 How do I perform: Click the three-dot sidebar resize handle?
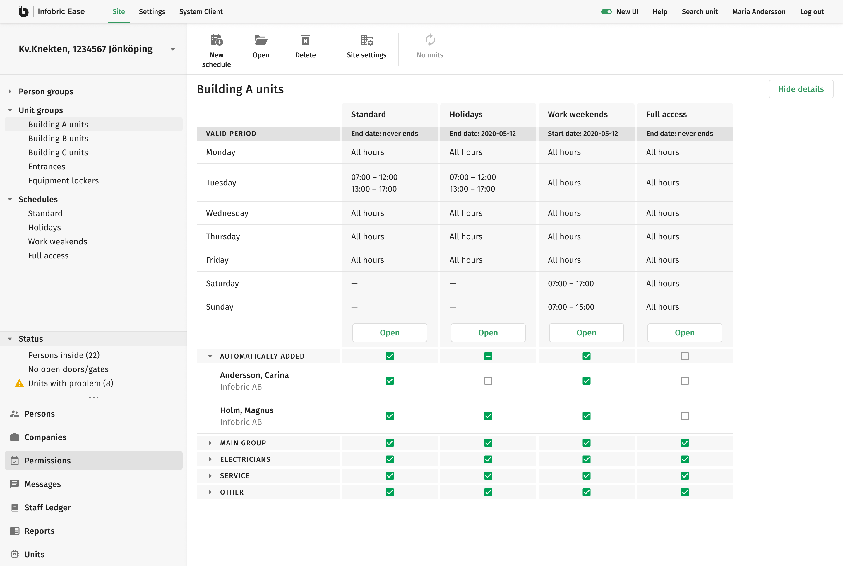tap(94, 398)
